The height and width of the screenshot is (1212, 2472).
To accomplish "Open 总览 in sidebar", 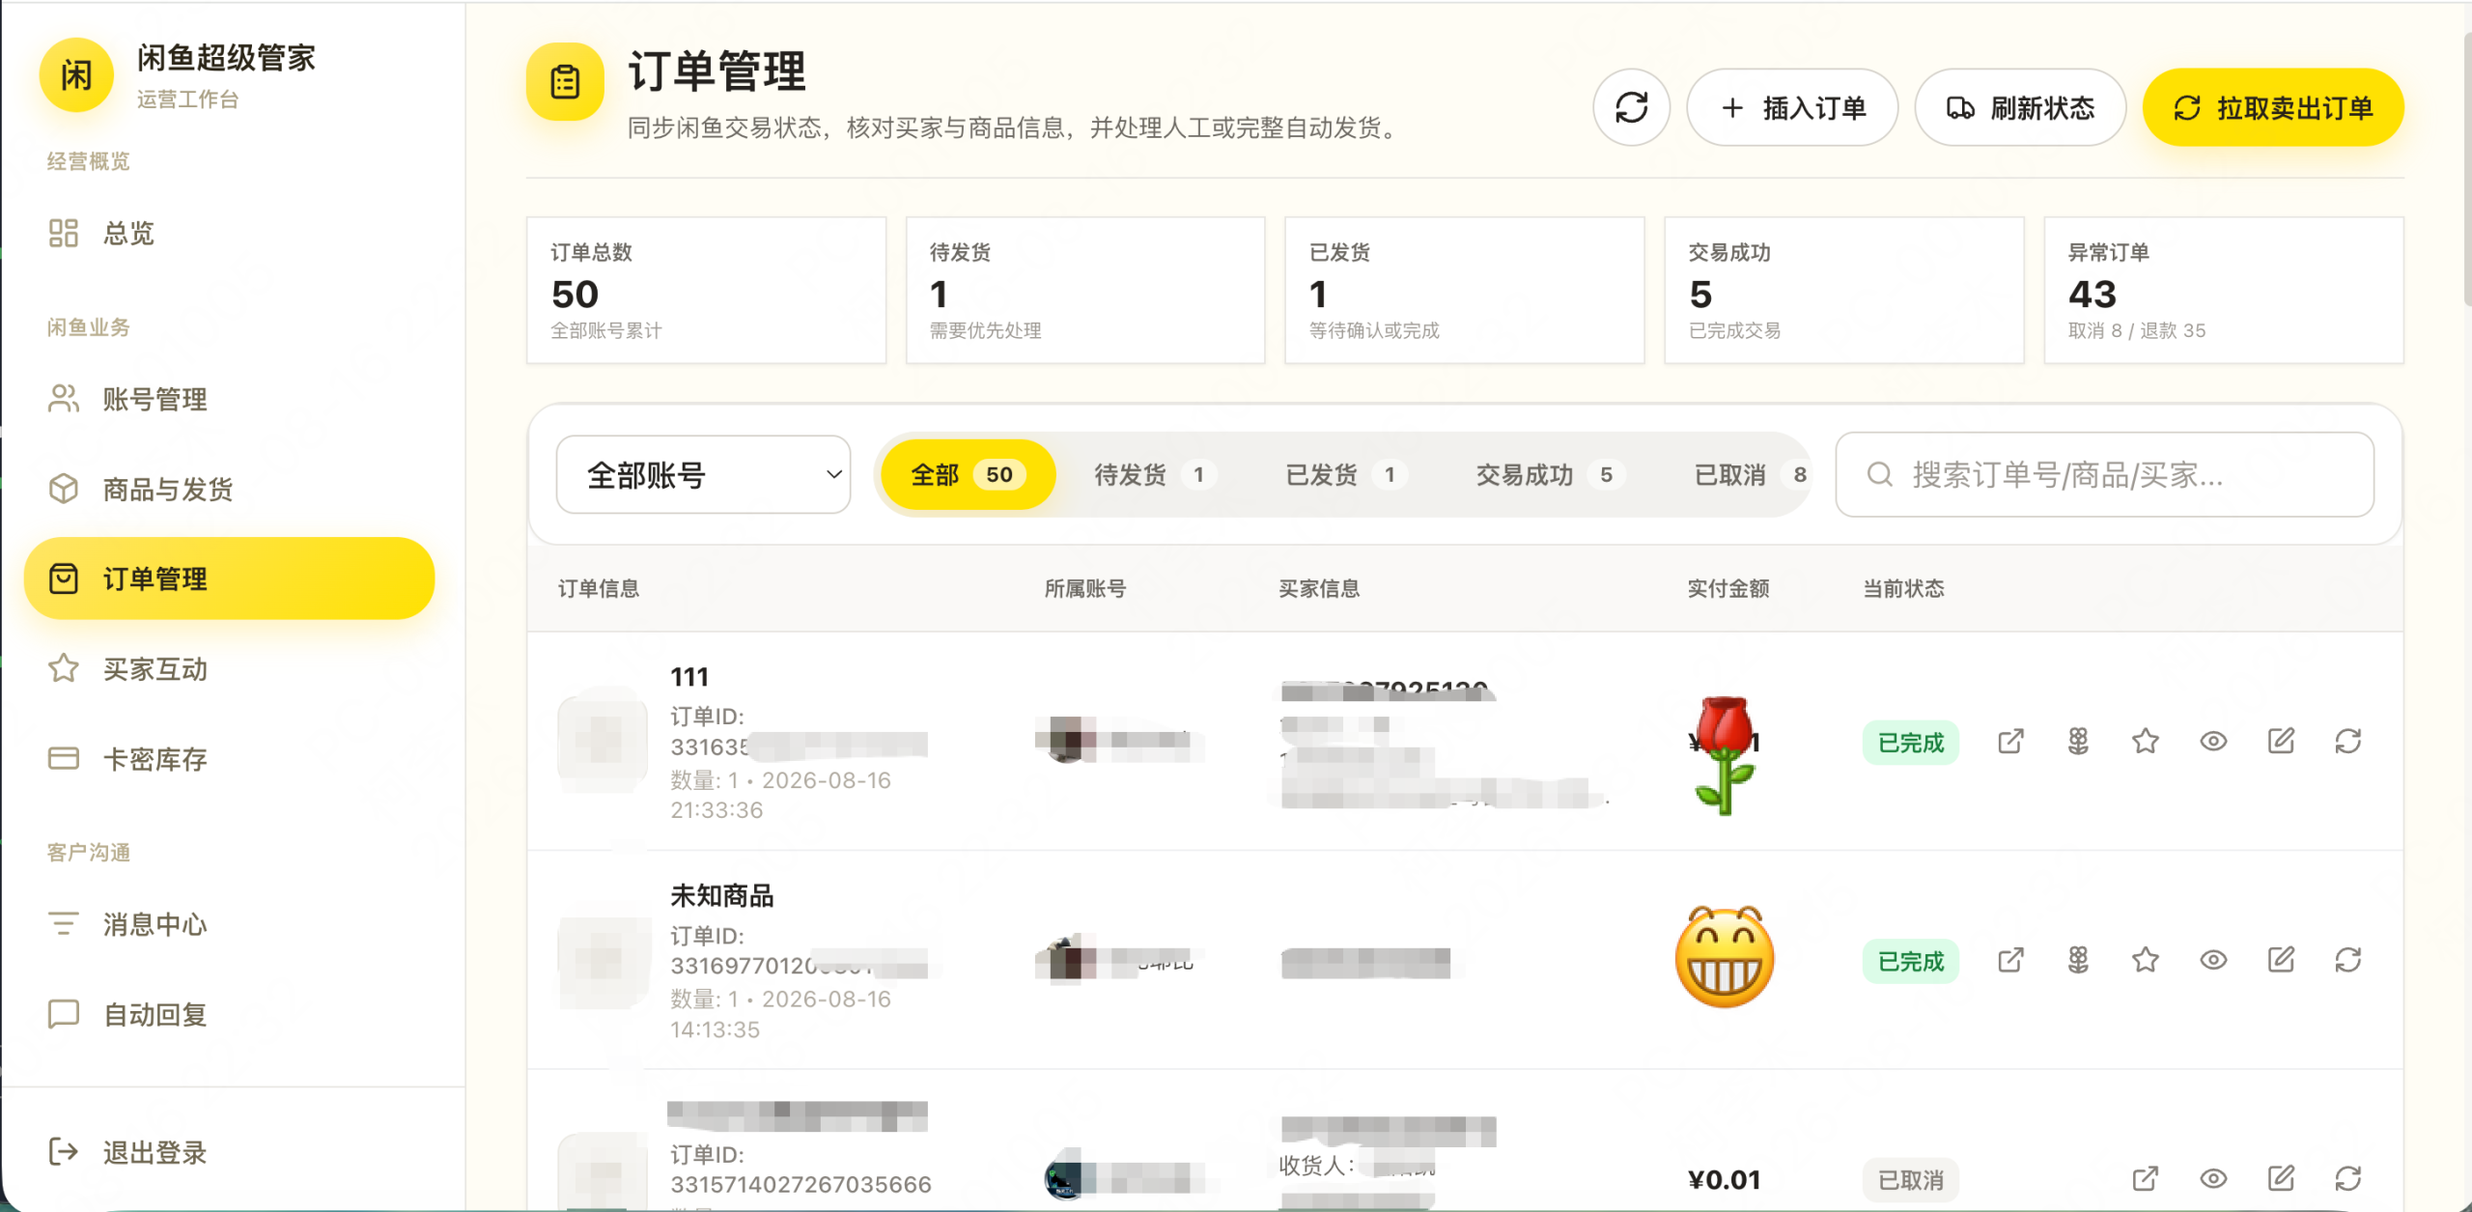I will 229,233.
